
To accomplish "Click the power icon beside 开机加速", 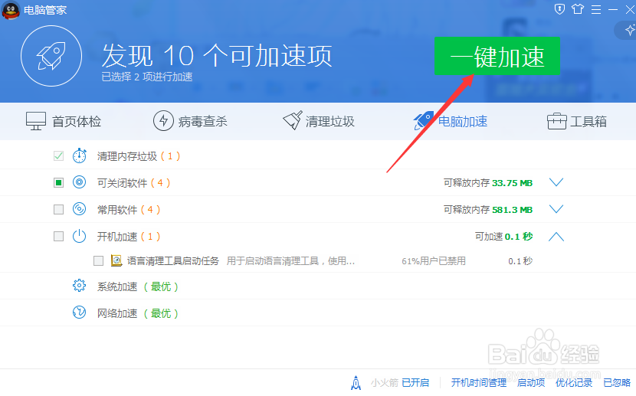I will point(79,236).
